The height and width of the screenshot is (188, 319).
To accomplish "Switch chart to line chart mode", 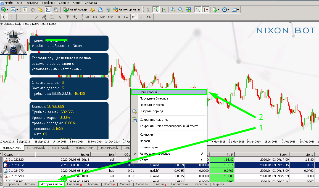I will click(x=164, y=10).
